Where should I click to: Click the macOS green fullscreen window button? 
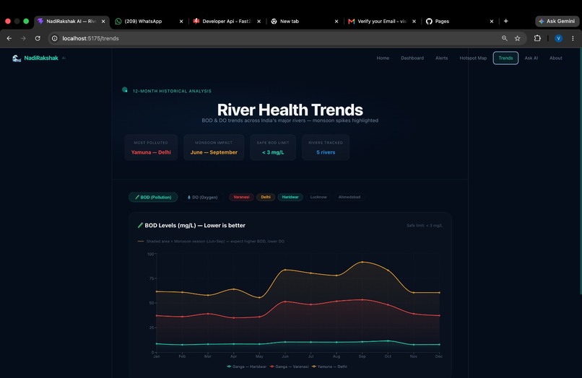[x=26, y=22]
